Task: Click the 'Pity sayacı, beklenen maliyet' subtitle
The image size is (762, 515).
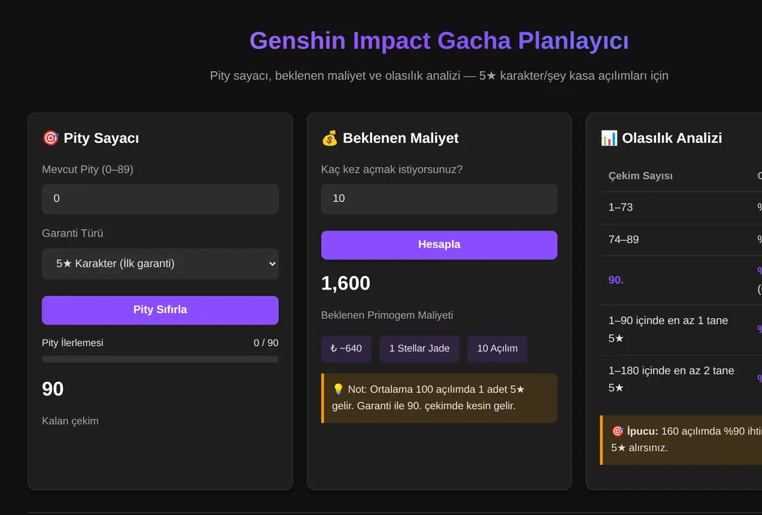Action: (439, 76)
